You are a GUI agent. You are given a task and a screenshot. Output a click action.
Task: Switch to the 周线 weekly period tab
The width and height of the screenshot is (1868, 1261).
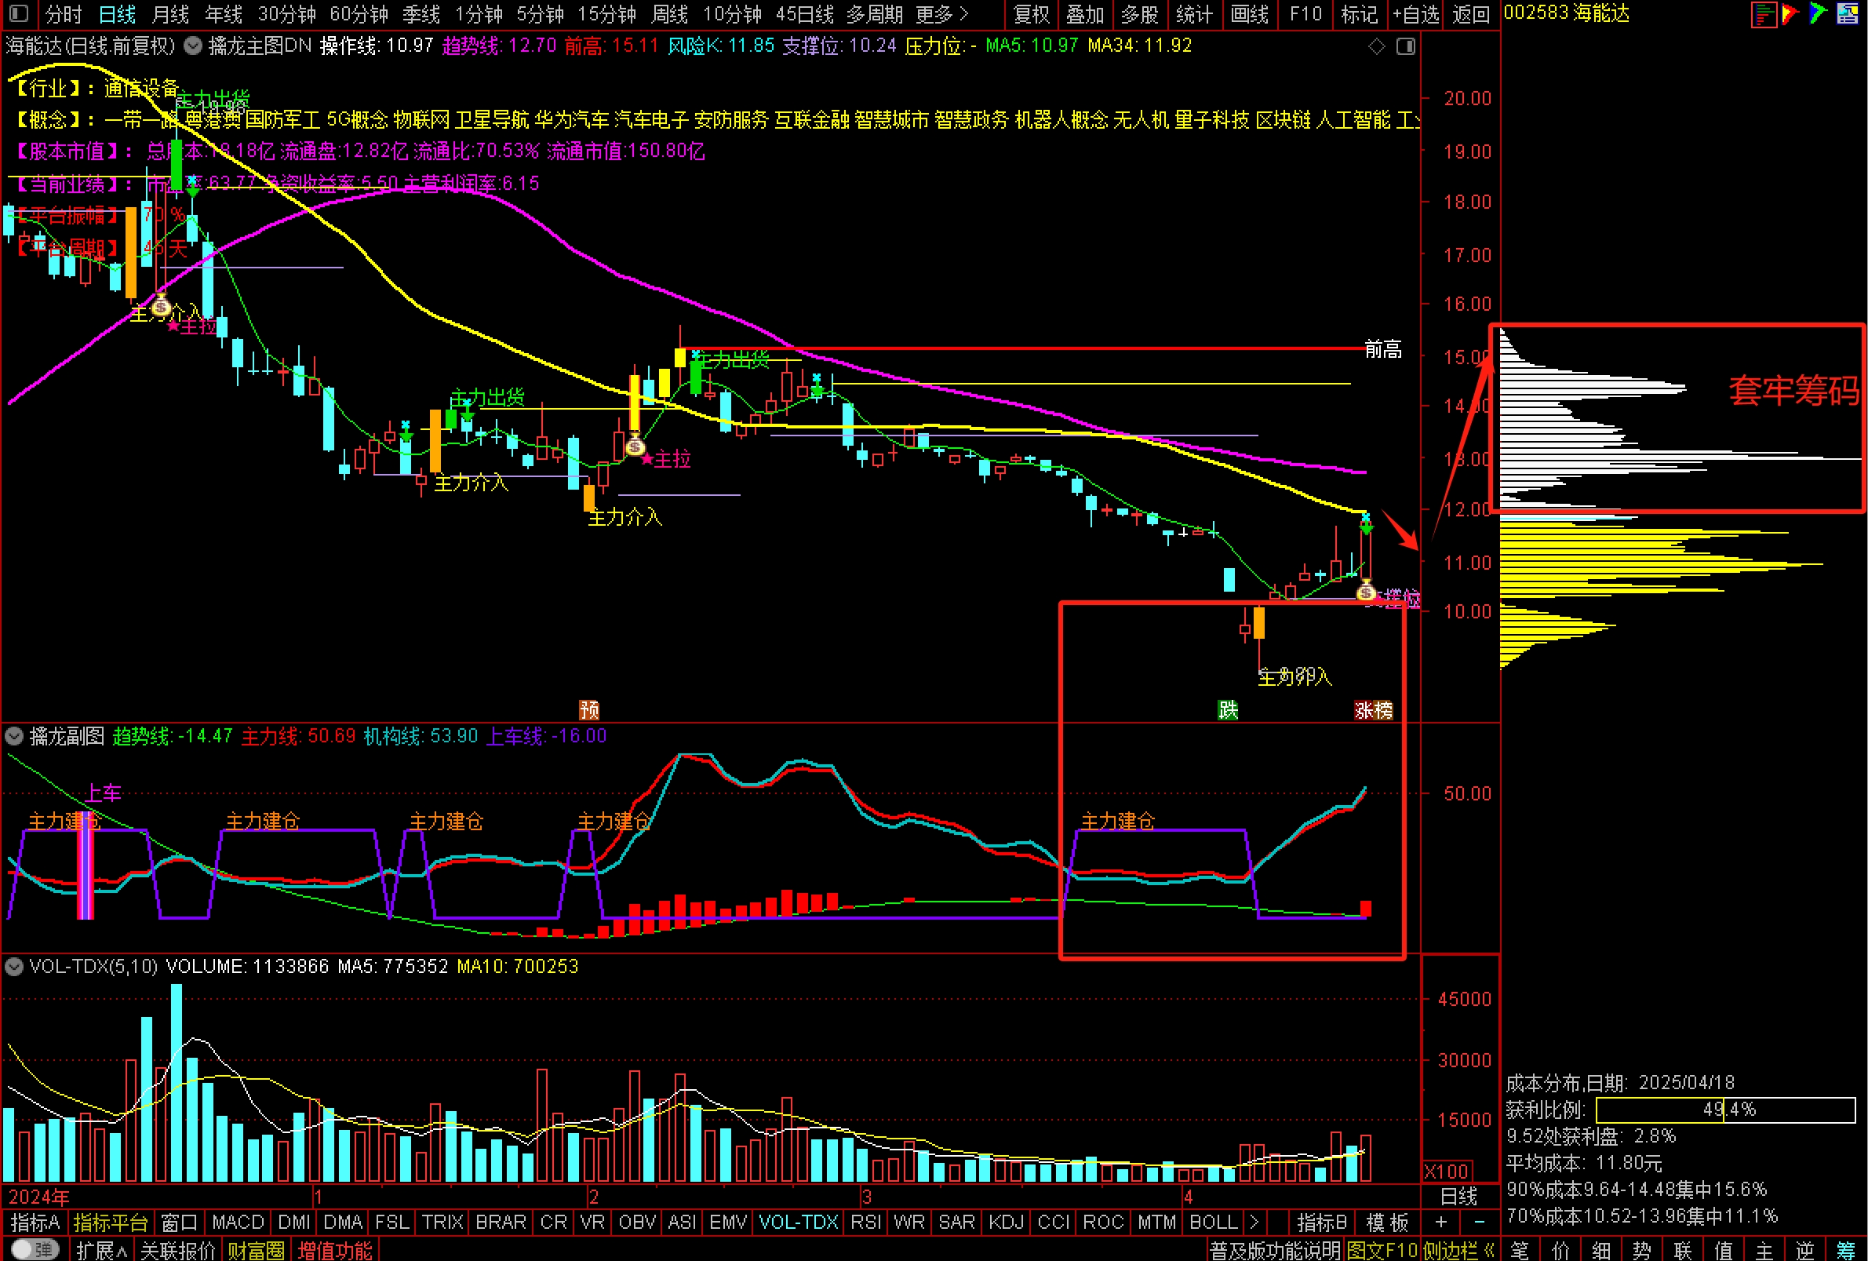pos(668,13)
